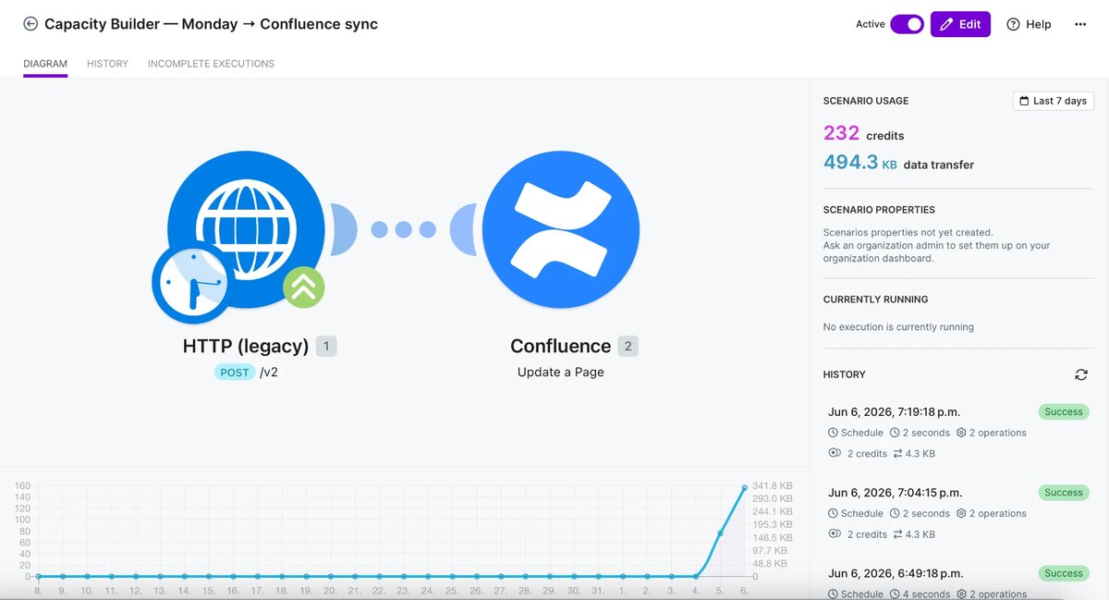Click the chart's last data point at 6.
The height and width of the screenshot is (600, 1109).
pos(745,487)
